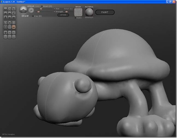Activate the Mask tool
Image resolution: width=177 pixels, height=138 pixels.
click(5, 27)
